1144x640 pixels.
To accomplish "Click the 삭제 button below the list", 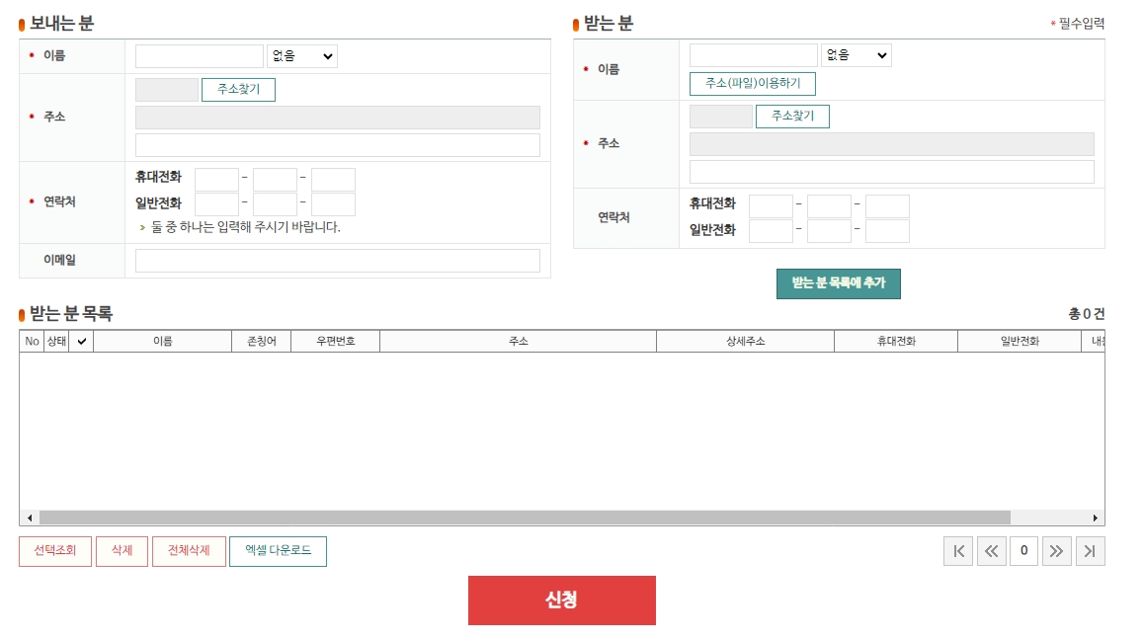I will [122, 551].
